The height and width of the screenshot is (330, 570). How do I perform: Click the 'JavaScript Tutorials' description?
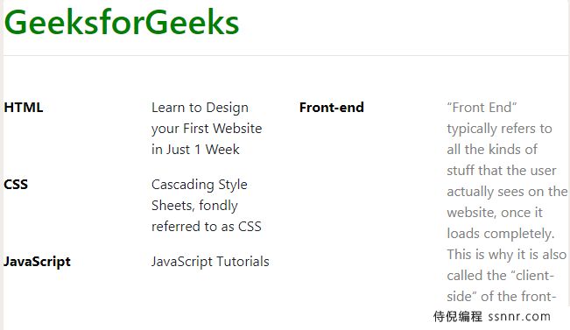point(210,262)
